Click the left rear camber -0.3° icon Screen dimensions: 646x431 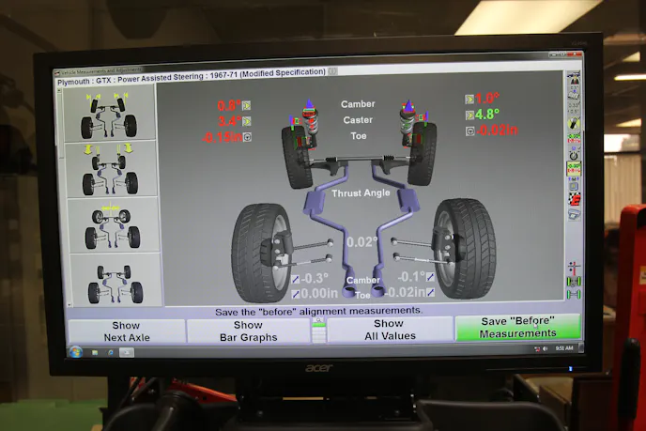[x=296, y=279]
